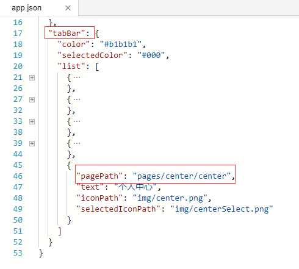This screenshot has width=299, height=269.
Task: Select the "img/centerSelect.png" value
Action: coord(222,209)
